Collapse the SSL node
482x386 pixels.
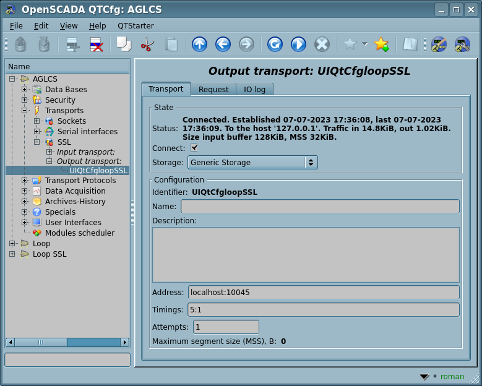(37, 142)
